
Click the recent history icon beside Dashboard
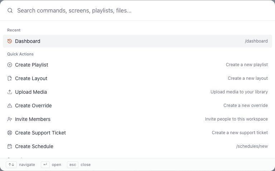click(x=10, y=41)
